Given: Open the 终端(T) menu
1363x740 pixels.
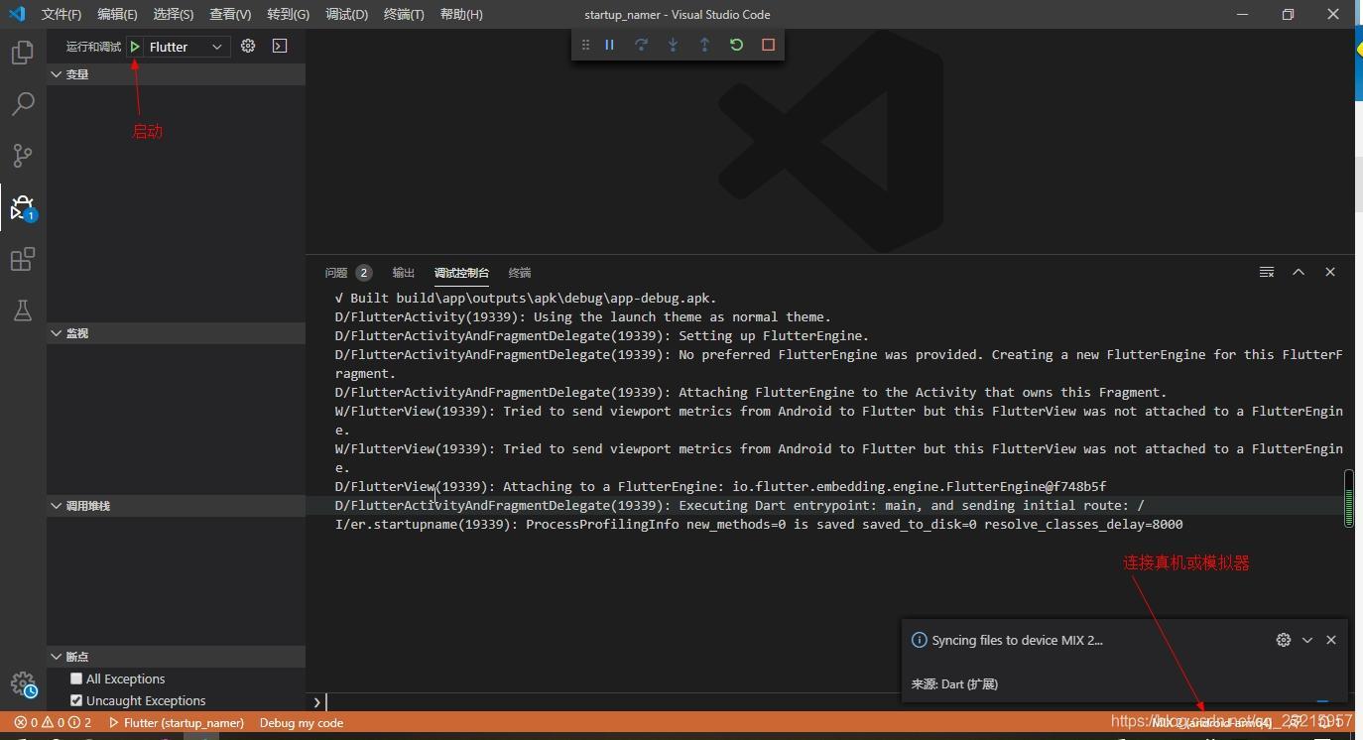Looking at the screenshot, I should tap(404, 14).
